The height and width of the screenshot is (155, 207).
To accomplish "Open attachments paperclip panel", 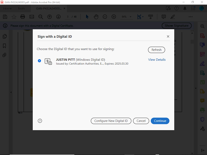I will [4, 55].
